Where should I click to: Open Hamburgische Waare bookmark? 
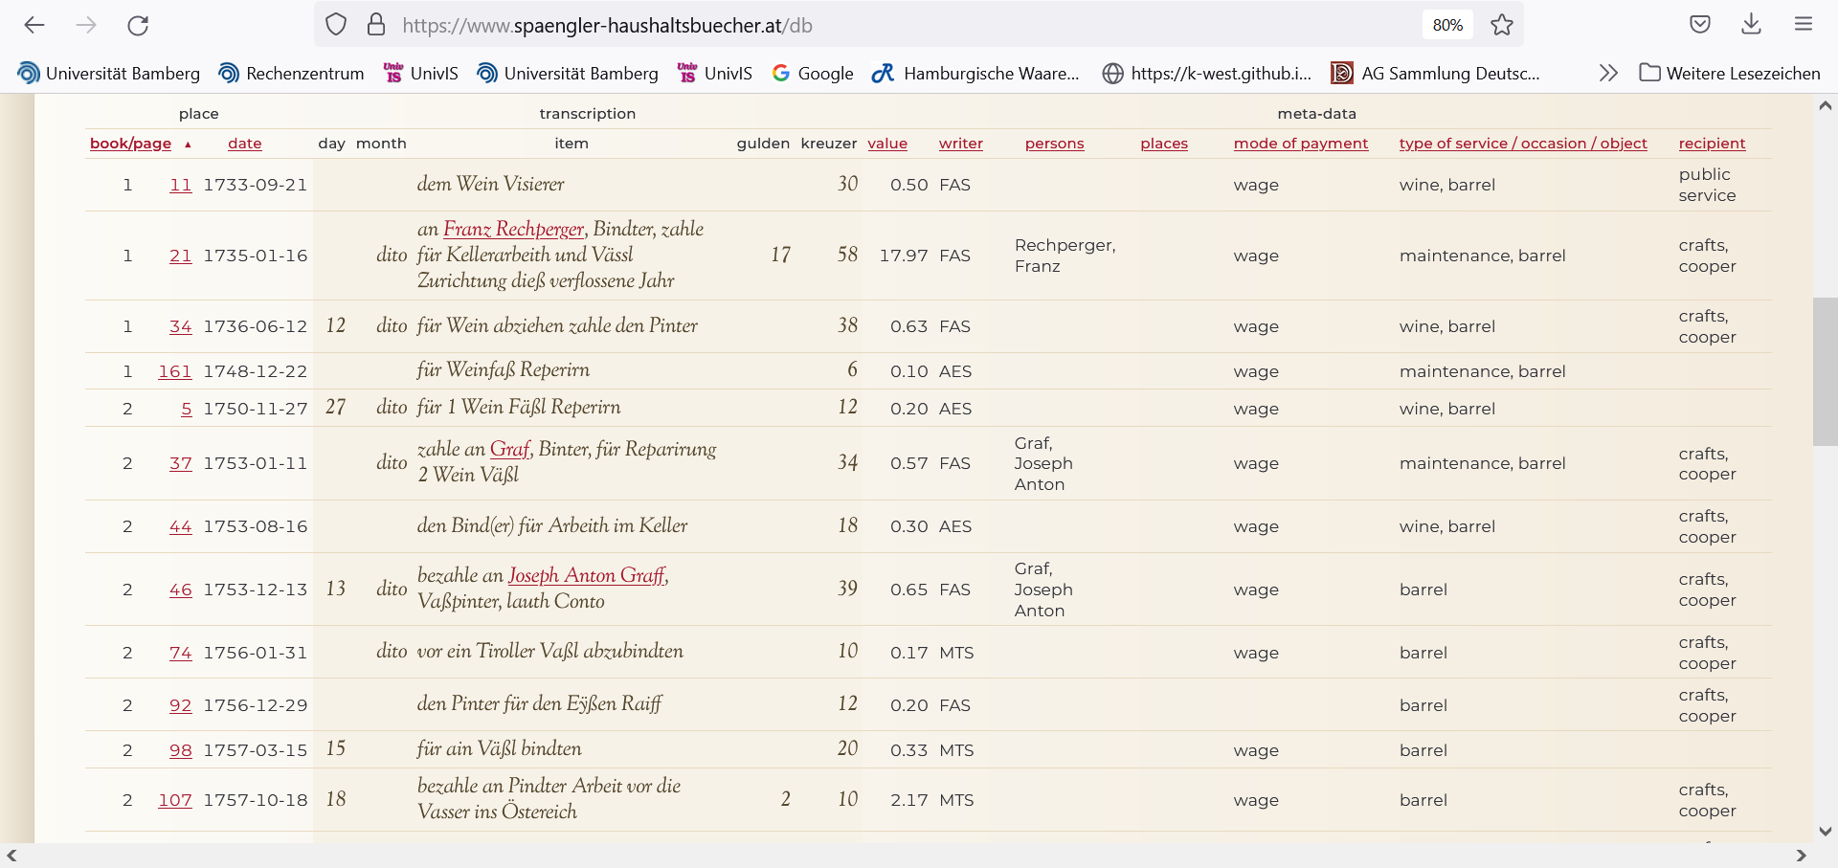pos(975,73)
